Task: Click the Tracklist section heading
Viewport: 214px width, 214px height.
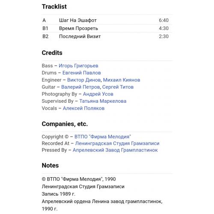Action: 54,6
